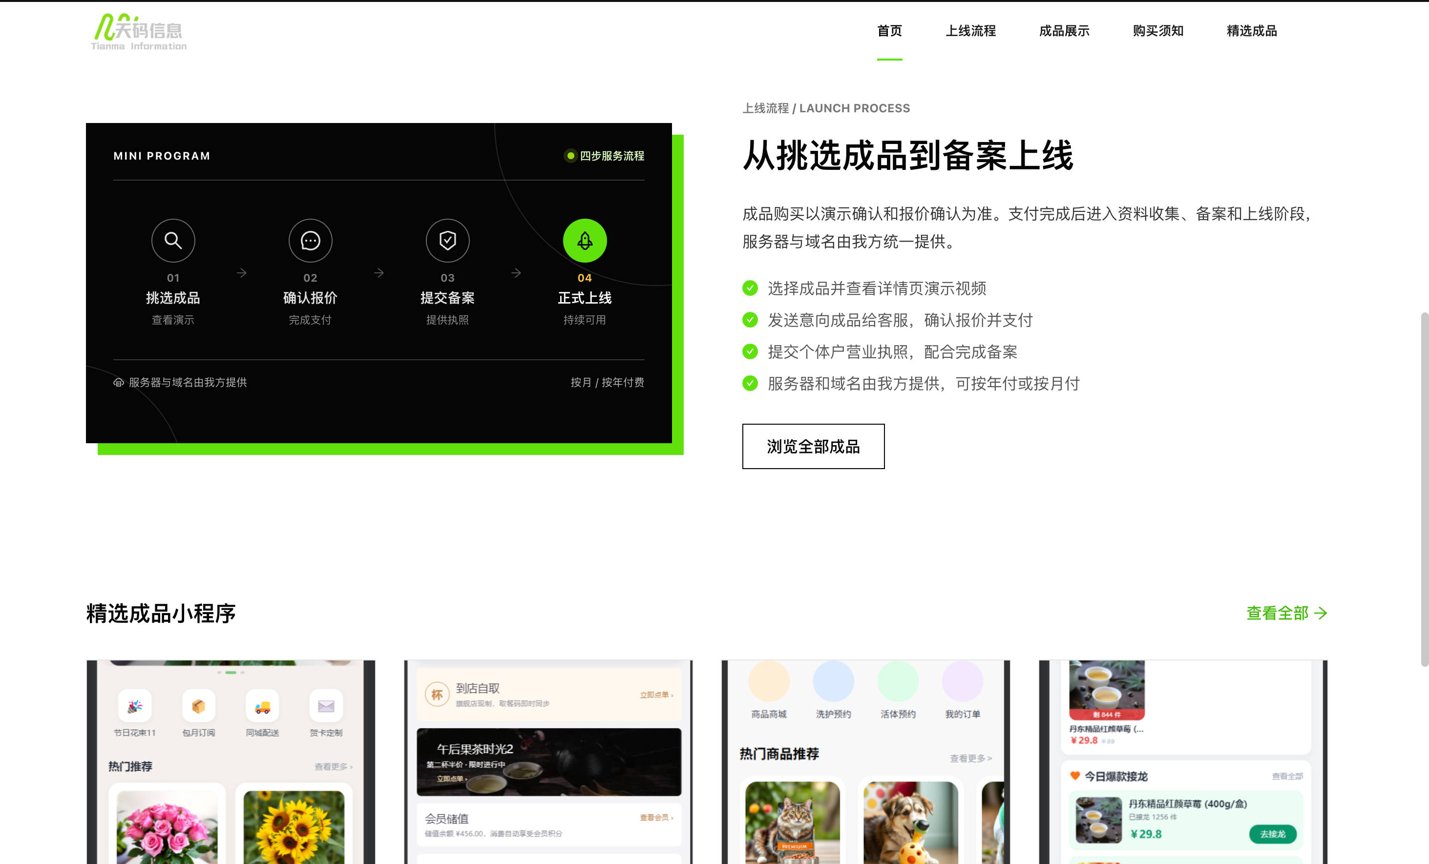Click the check icon beside 提交个体户营业执照
Viewport: 1429px width, 864px height.
pyautogui.click(x=750, y=352)
